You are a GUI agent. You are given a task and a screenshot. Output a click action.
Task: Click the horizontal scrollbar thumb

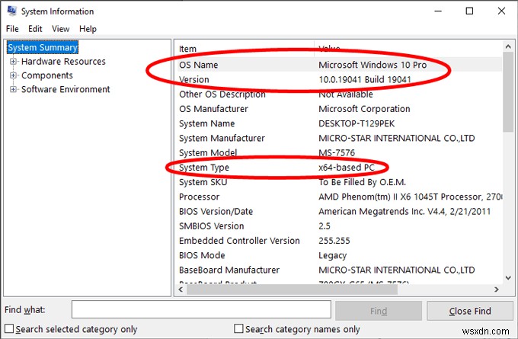tap(292, 289)
